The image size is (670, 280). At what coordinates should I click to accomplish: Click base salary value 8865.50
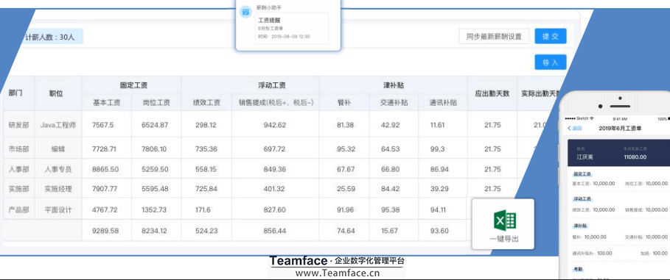pyautogui.click(x=105, y=169)
